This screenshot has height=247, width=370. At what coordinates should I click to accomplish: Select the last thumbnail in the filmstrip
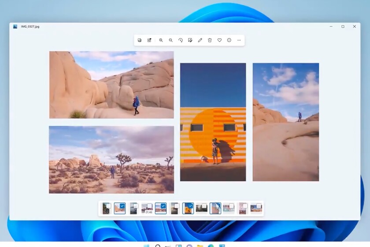(256, 209)
